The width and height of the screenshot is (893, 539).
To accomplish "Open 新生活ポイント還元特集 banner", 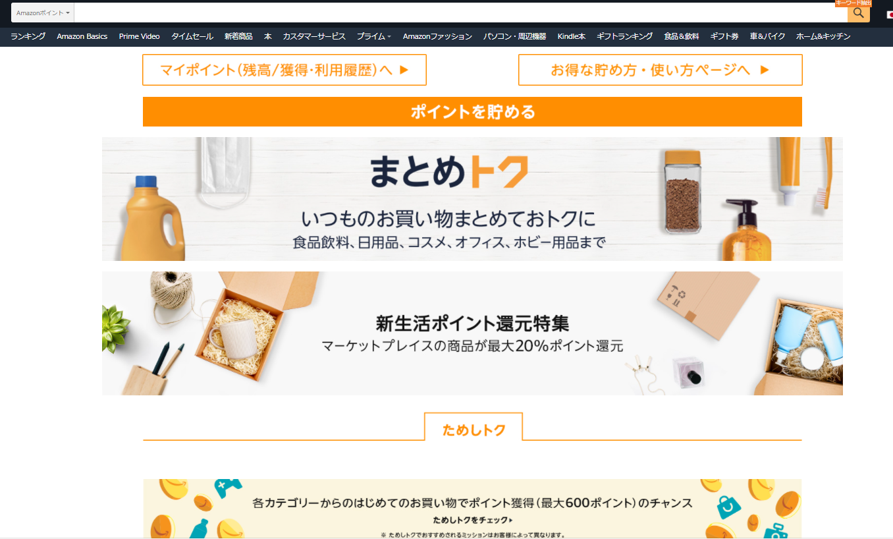I will coord(472,333).
